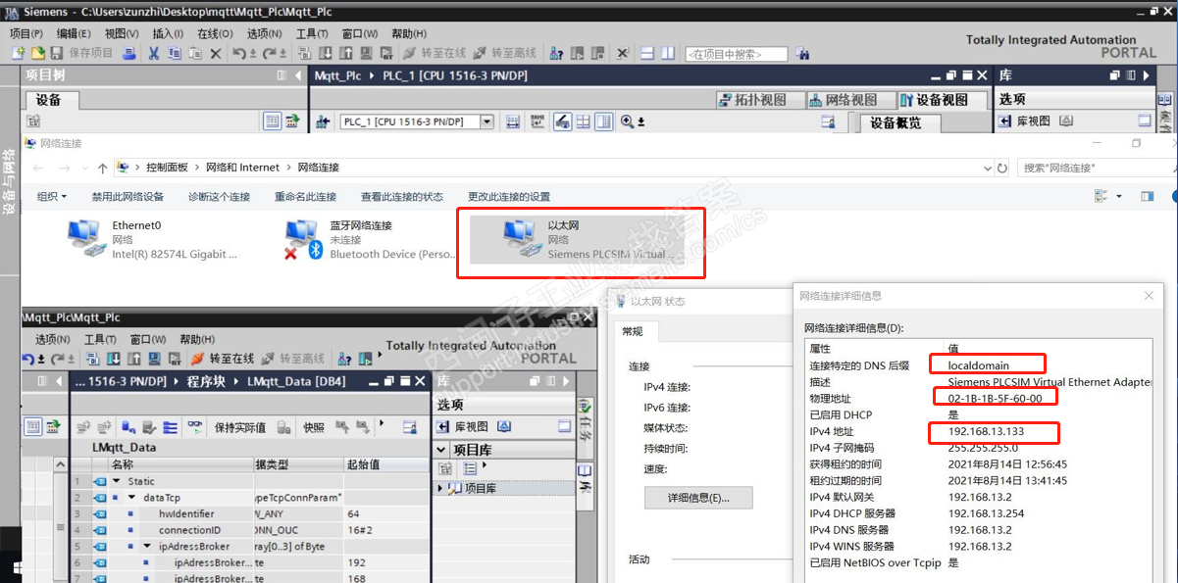Click 重命名此连接
This screenshot has height=583, width=1178.
click(x=305, y=196)
